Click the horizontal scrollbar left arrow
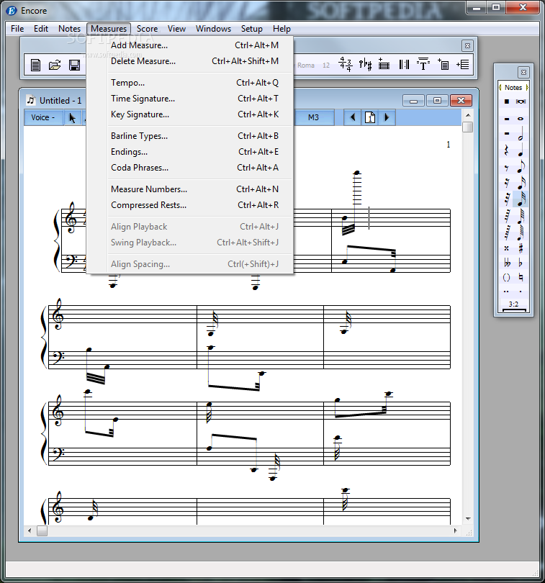Screen dimensions: 545x583 pos(30,531)
